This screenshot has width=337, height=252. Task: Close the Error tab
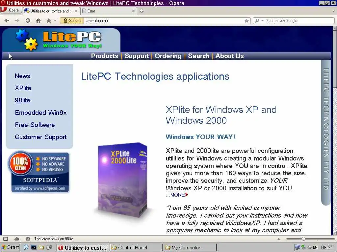tap(133, 11)
